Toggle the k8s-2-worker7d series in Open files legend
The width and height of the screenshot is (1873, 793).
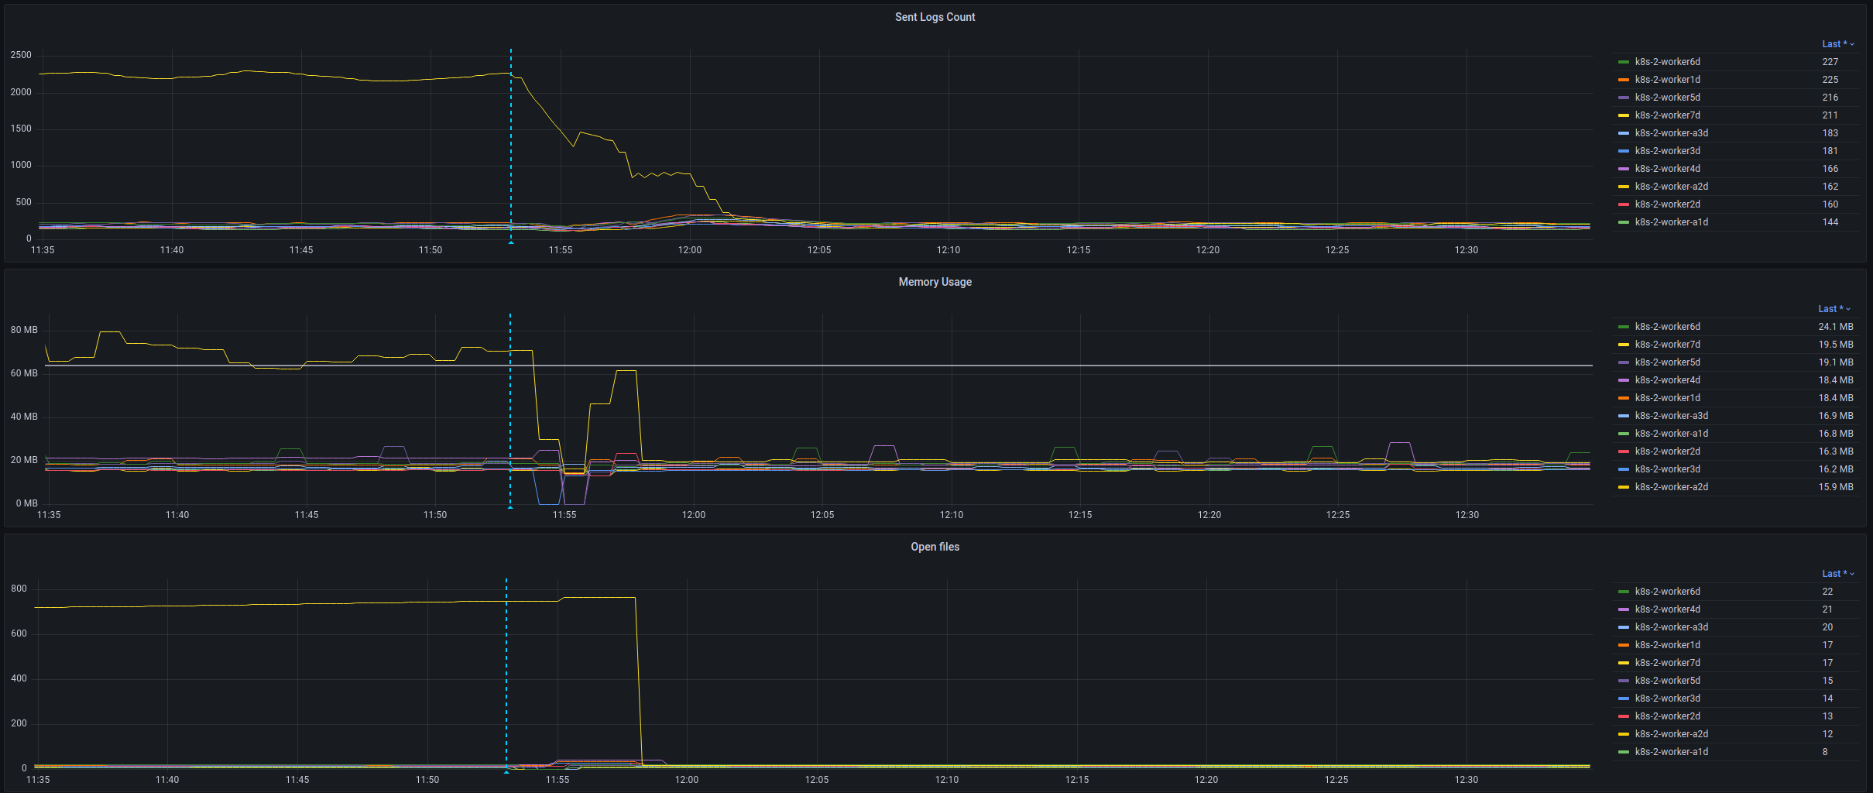tap(1665, 662)
